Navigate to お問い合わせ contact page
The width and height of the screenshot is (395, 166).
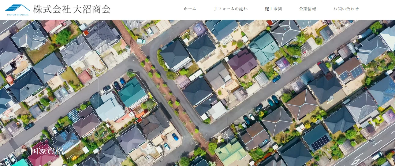(x=346, y=9)
